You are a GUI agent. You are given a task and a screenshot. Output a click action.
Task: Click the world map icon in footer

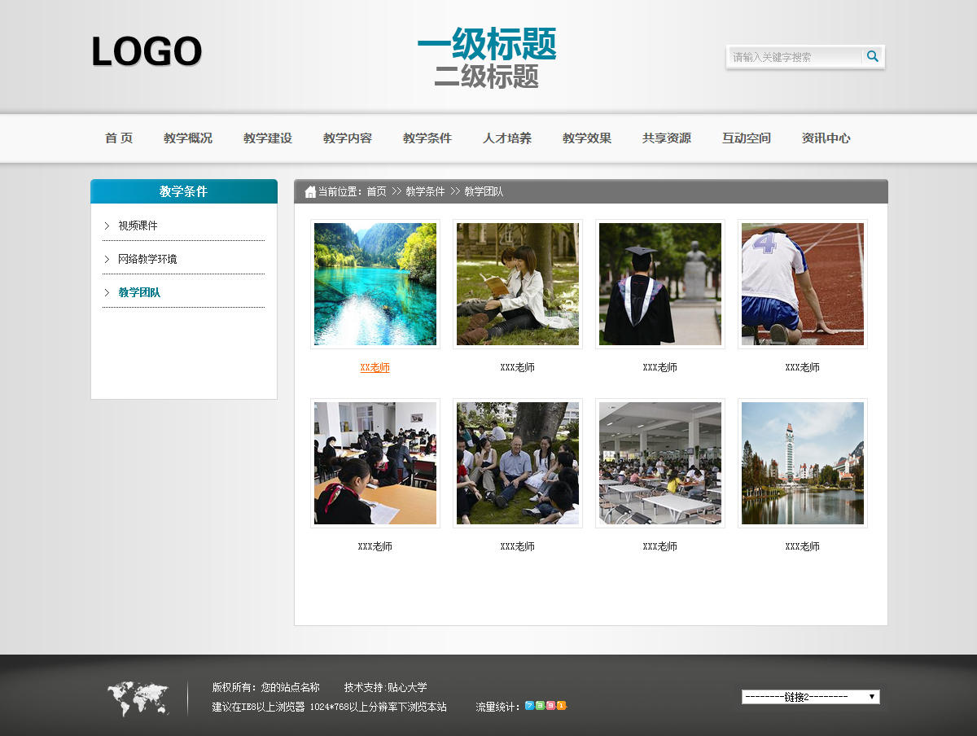pos(138,699)
